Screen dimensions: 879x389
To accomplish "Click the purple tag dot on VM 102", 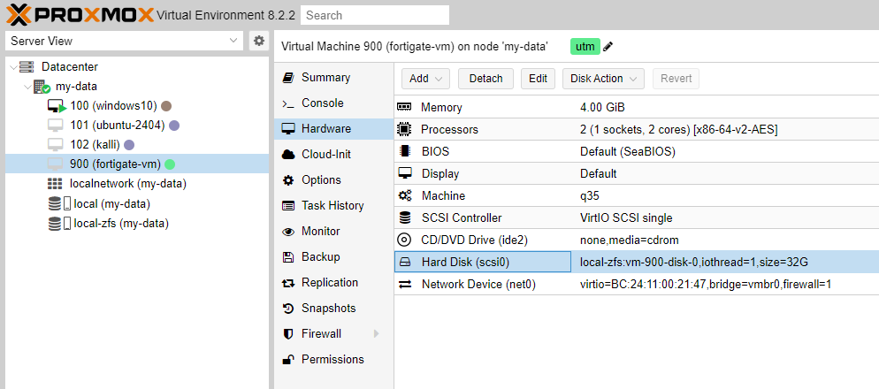I will pyautogui.click(x=129, y=145).
